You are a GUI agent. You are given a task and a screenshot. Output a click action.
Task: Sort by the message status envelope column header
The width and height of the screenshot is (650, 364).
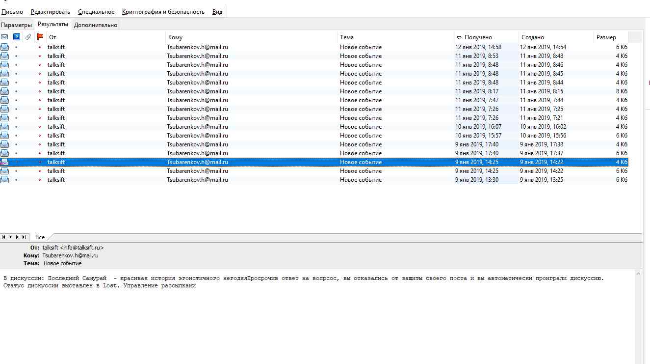click(x=4, y=37)
